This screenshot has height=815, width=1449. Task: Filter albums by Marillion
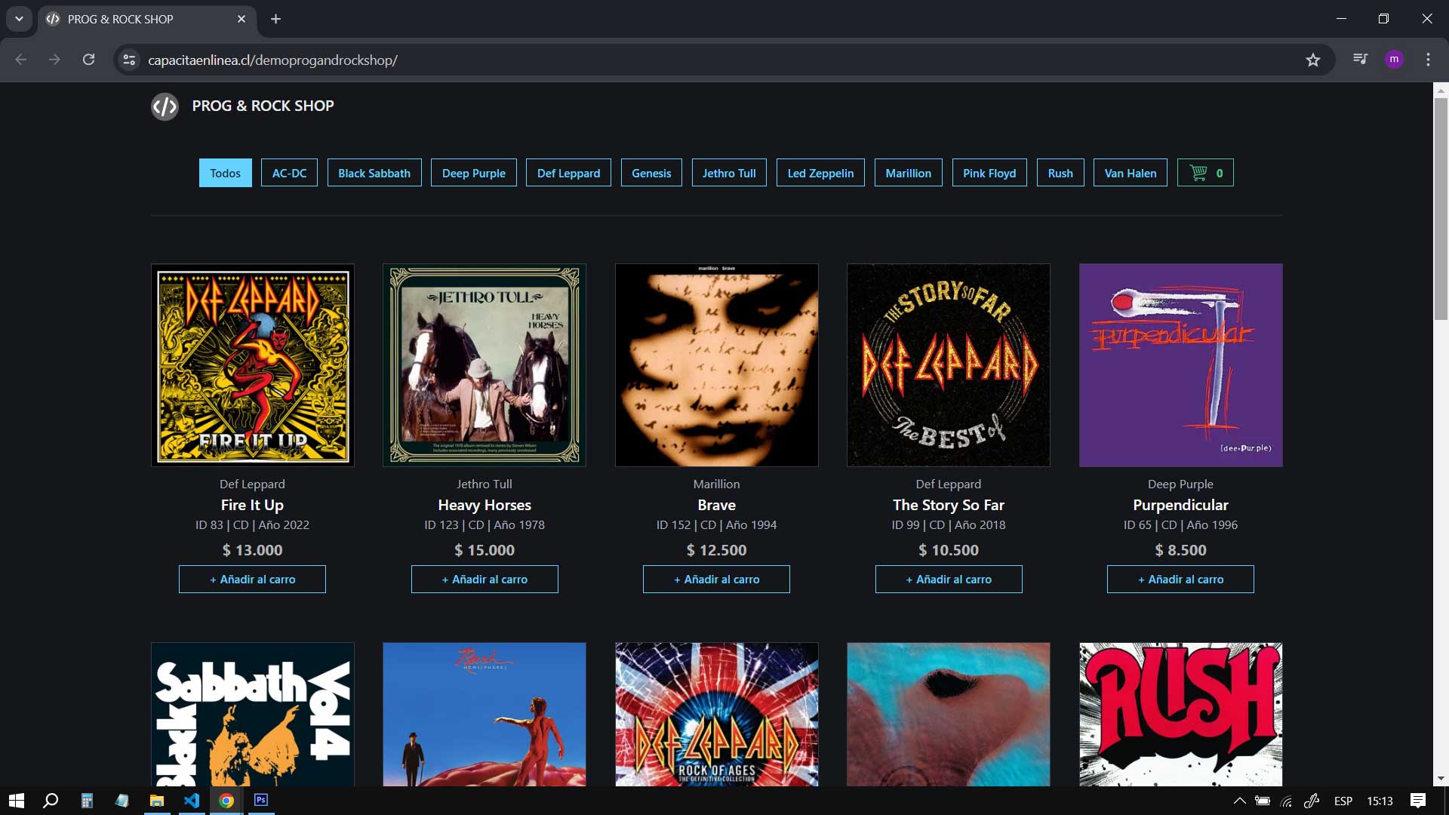[909, 173]
